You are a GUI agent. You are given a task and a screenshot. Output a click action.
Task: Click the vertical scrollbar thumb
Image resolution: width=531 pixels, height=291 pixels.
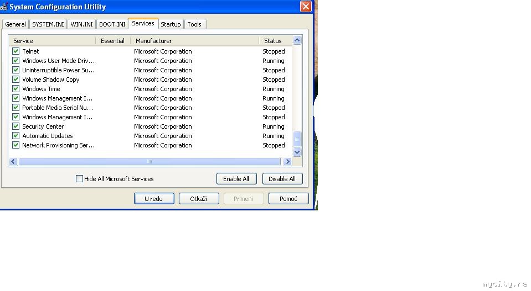[x=297, y=139]
